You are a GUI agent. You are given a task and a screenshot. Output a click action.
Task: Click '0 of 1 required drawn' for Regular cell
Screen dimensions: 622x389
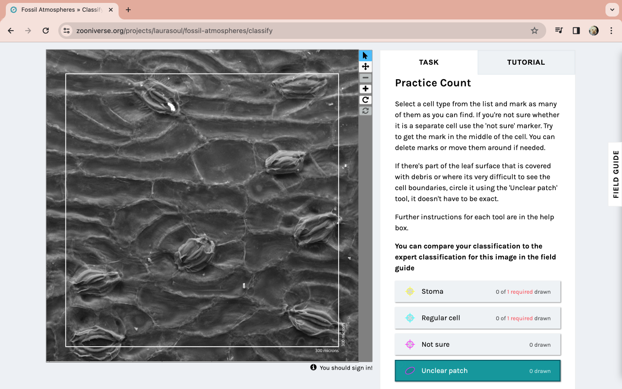523,318
